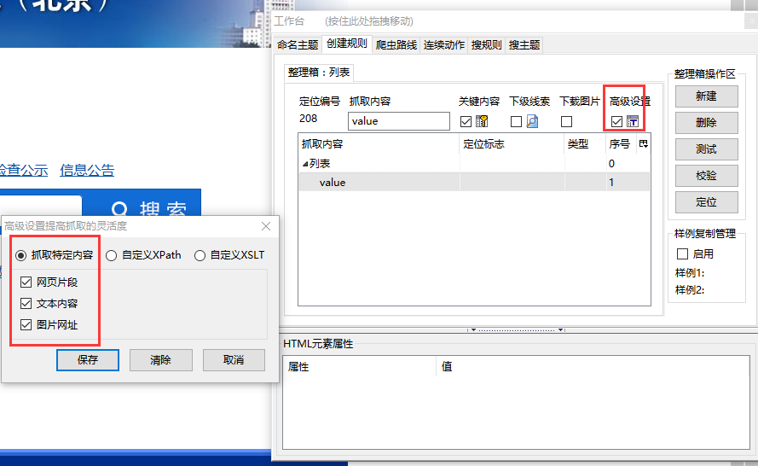Screen dimensions: 758x466
Task: Open the key content marker icon
Action: point(482,121)
